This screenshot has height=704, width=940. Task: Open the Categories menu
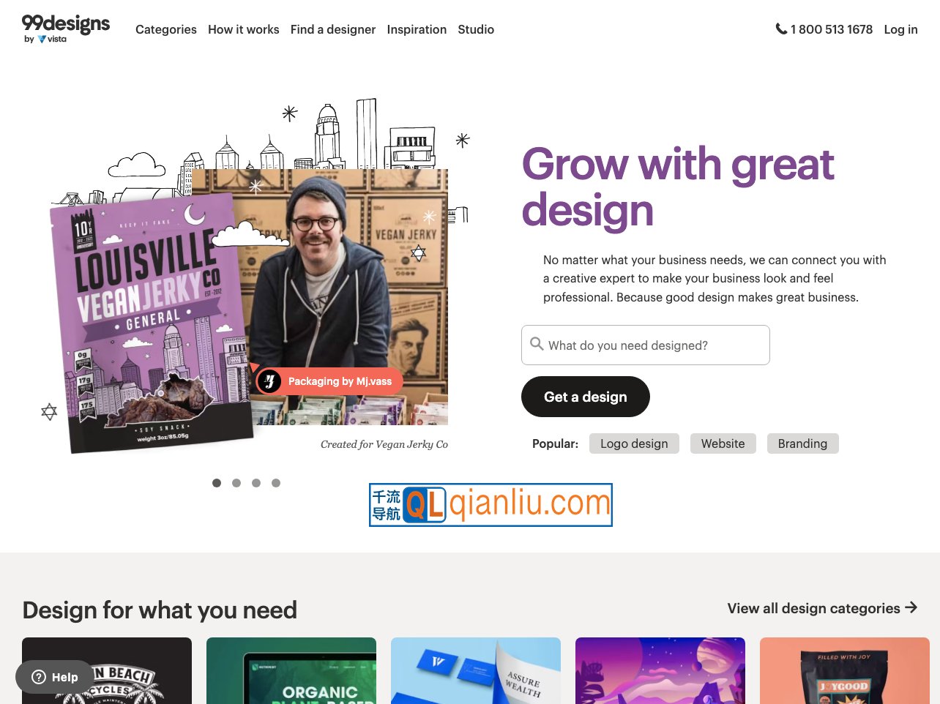click(166, 29)
